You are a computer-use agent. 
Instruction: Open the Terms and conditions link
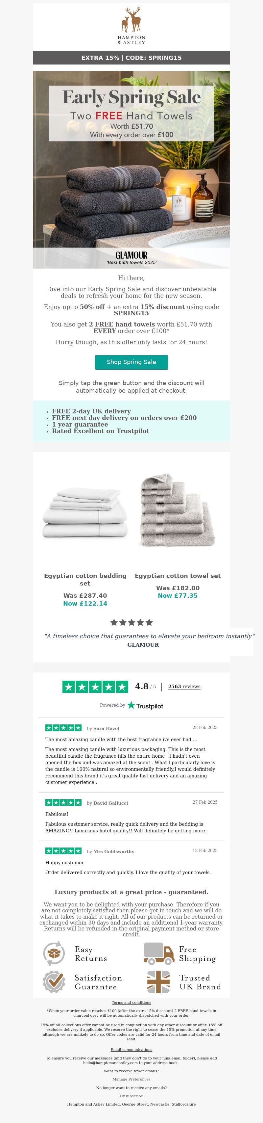pyautogui.click(x=131, y=1003)
